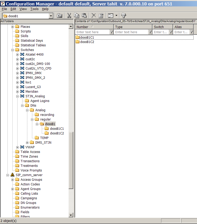Click the Number filter text field

coord(92,32)
